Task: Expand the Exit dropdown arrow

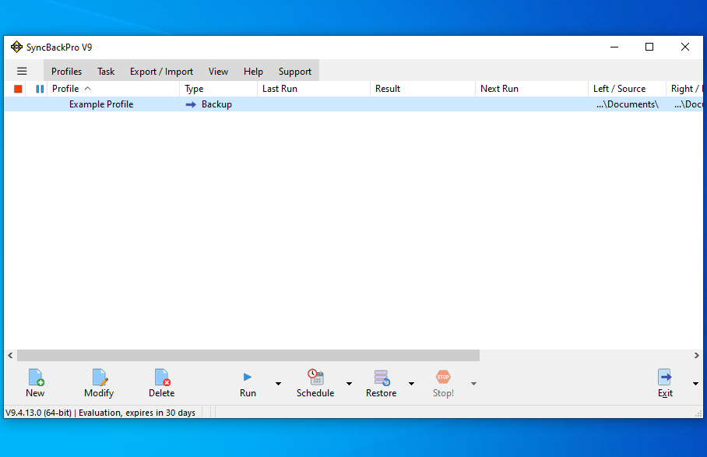Action: [695, 384]
